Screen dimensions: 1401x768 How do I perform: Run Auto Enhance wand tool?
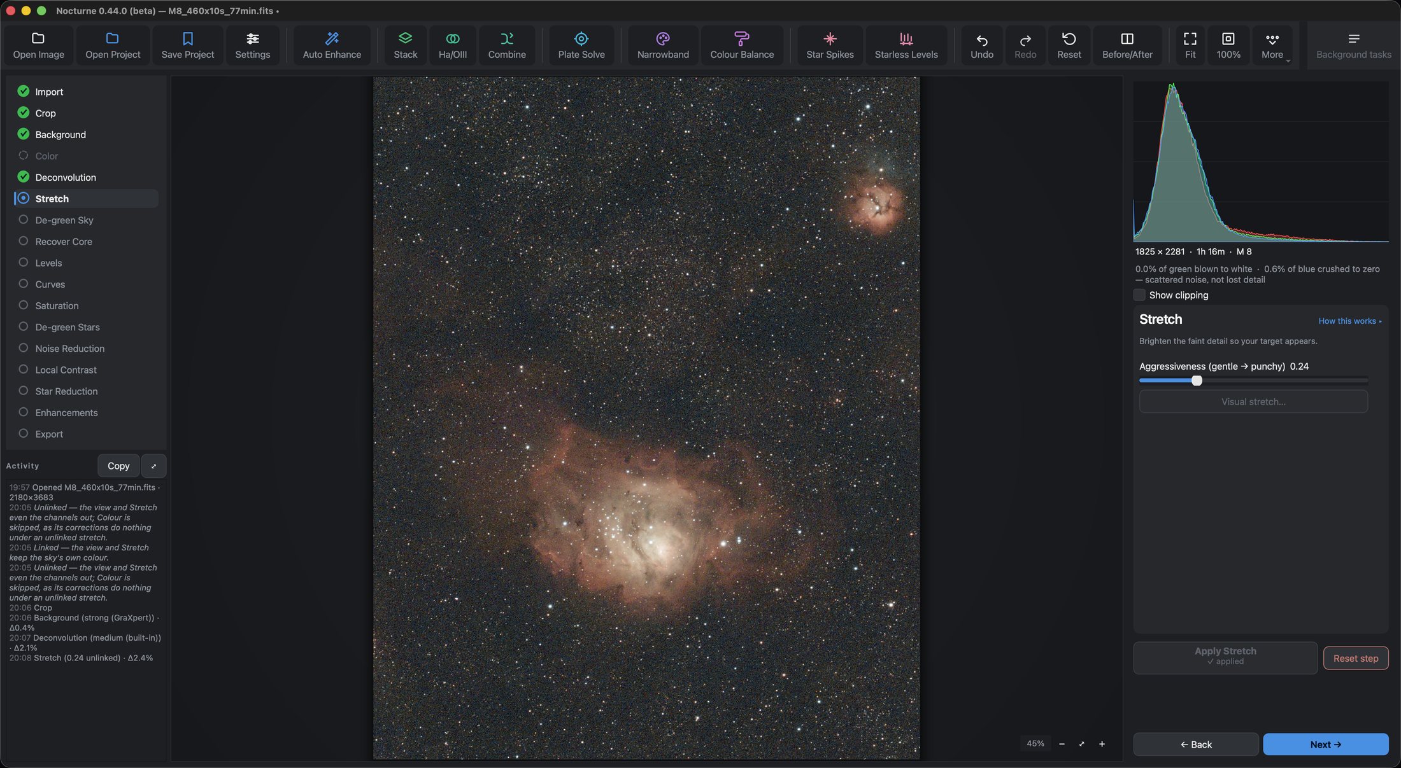[x=332, y=45]
